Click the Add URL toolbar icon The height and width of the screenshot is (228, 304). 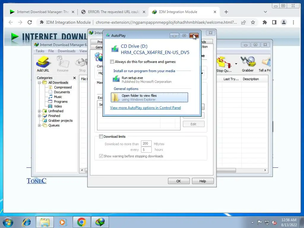click(x=43, y=64)
